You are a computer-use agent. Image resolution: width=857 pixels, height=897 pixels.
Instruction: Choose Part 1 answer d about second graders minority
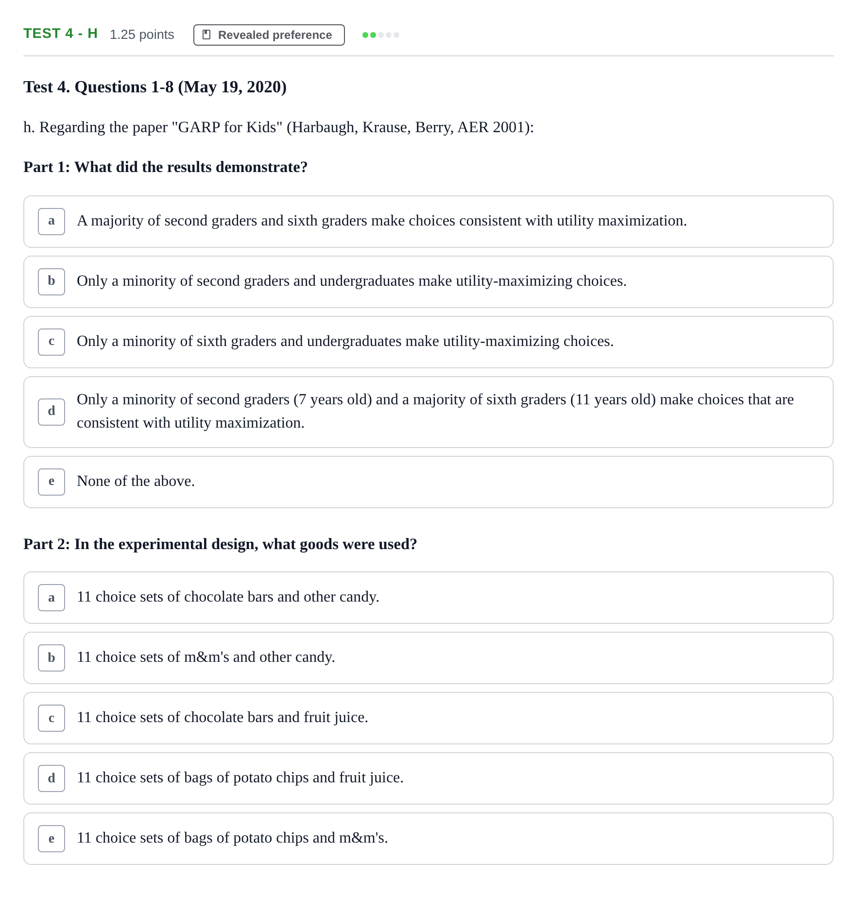point(428,412)
